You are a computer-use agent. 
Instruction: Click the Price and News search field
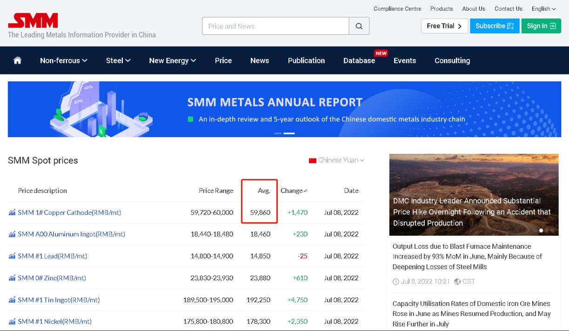tap(275, 26)
